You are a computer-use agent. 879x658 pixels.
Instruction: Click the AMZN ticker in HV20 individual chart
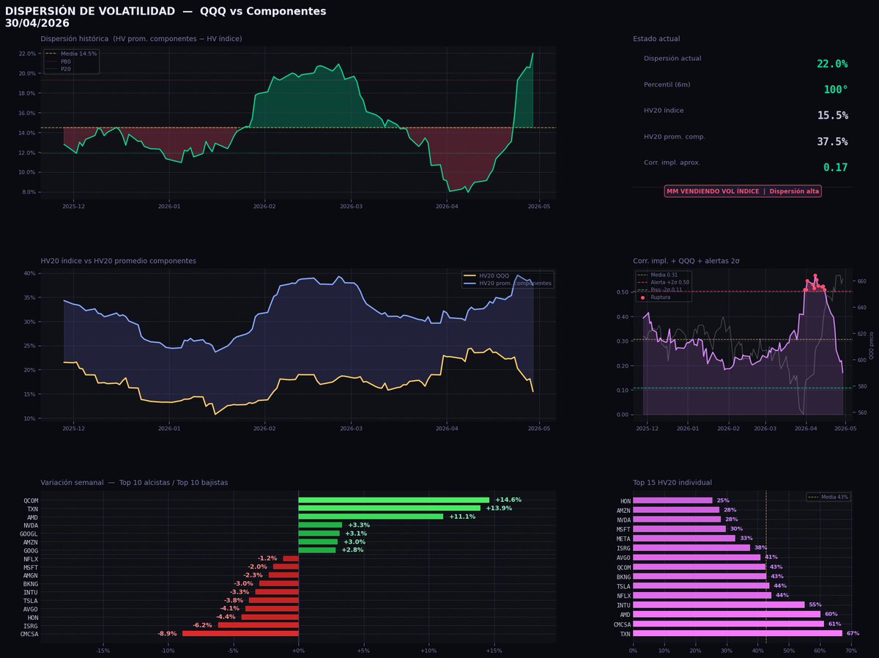(623, 510)
